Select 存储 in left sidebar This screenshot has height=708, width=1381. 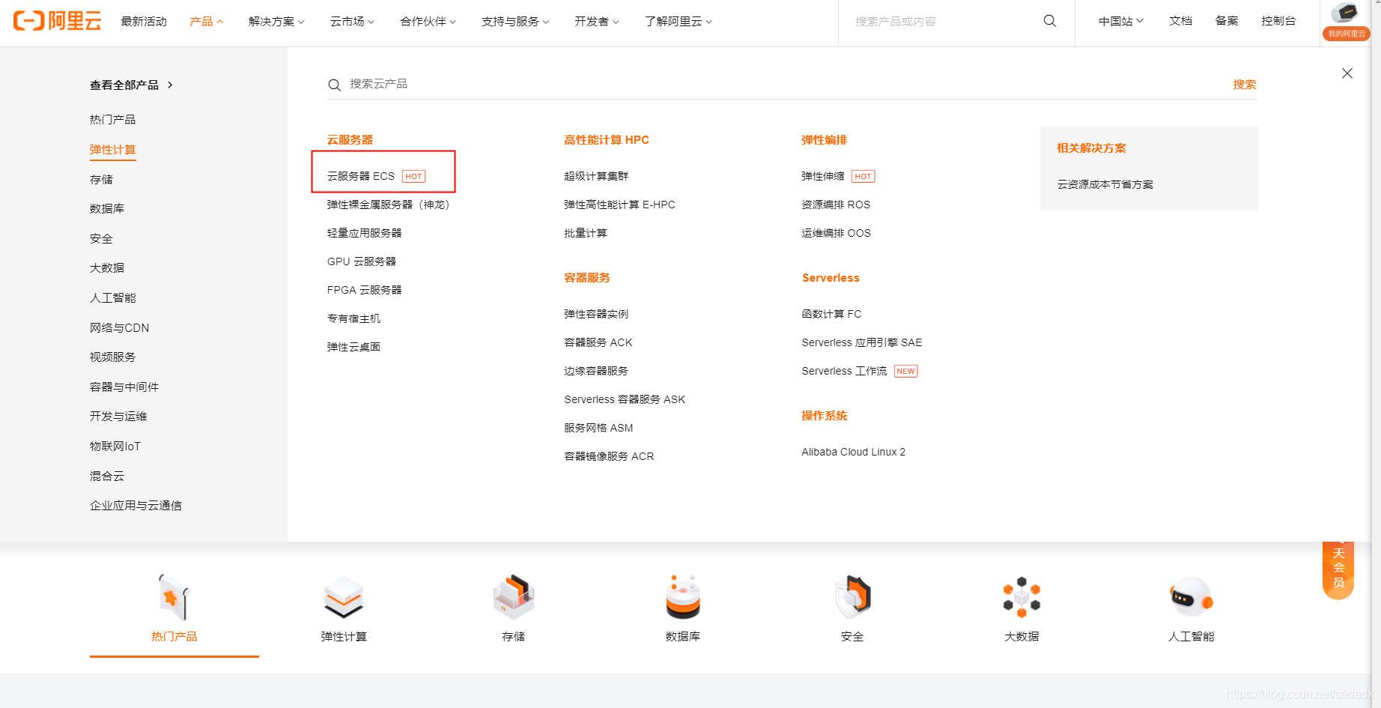pos(101,179)
